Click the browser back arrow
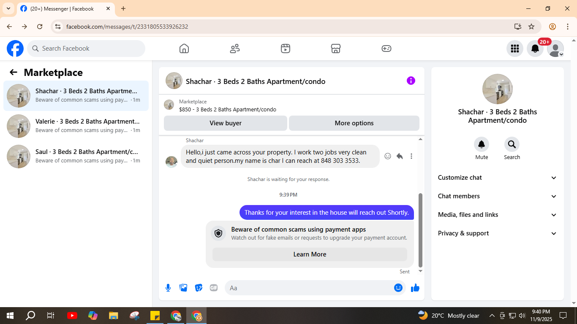577x324 pixels. point(9,27)
